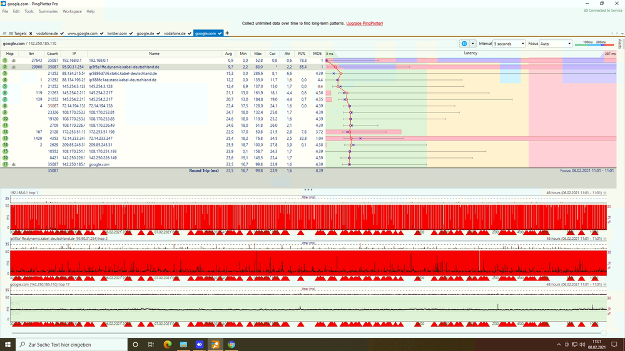Viewport: 625px width, 351px height.
Task: Open the All Targets tab
Action: click(17, 34)
